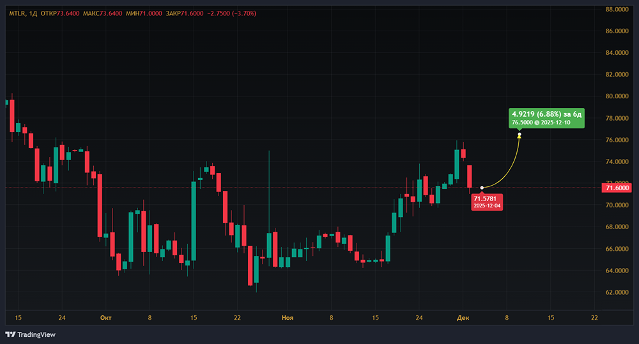Click the 88.0000 price axis label
This screenshot has width=639, height=344.
click(617, 9)
